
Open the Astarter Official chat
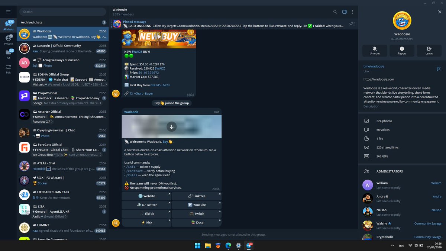coord(62,116)
